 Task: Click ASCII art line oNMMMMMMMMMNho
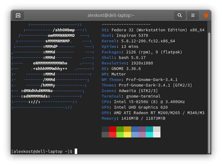[50, 63]
